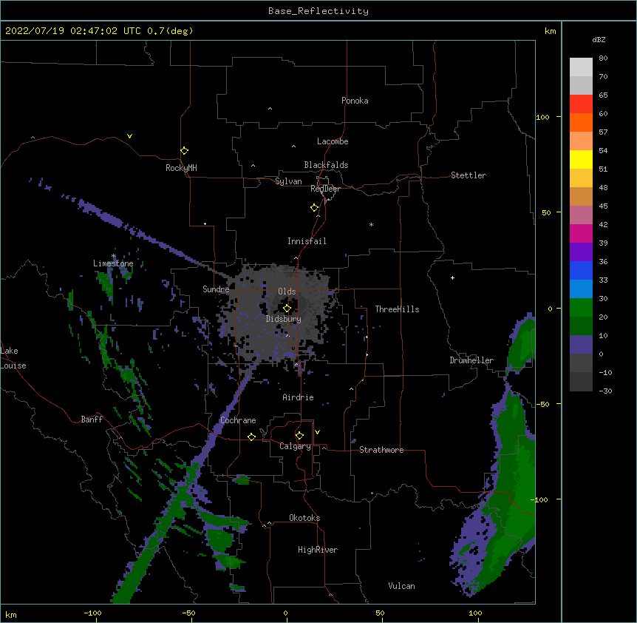Viewport: 637px width, 623px height.
Task: Click the yellow diamond marker below RedDeer
Action: (315, 208)
